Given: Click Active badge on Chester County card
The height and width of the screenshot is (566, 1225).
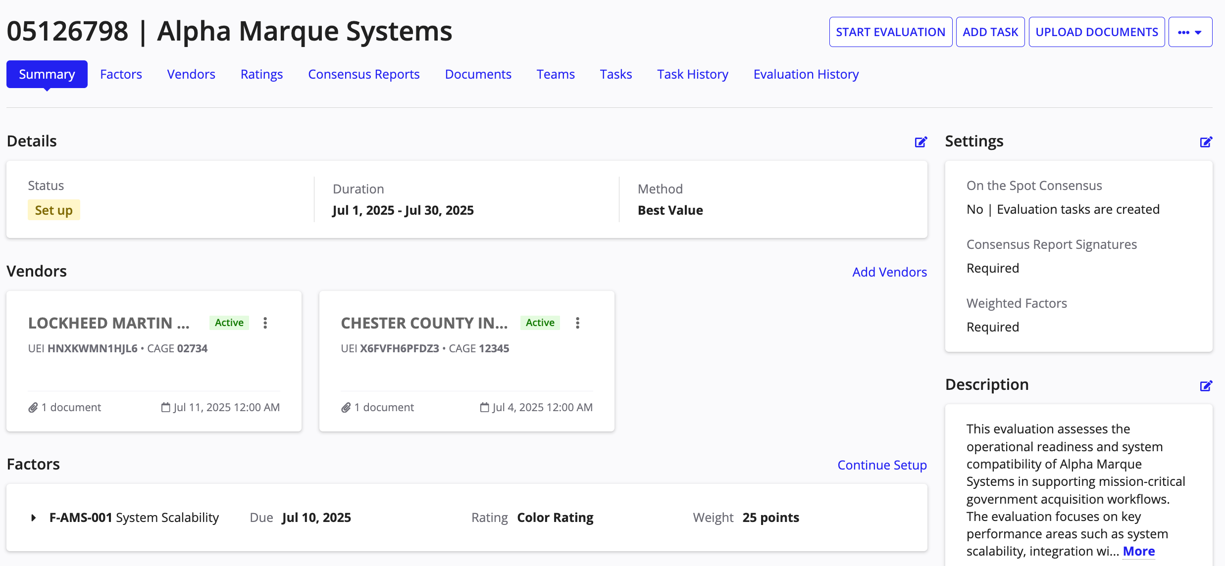Looking at the screenshot, I should tap(540, 323).
